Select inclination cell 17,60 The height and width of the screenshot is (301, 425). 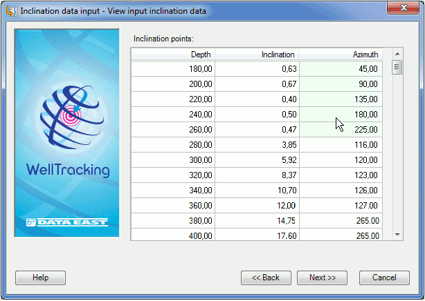[x=257, y=234]
